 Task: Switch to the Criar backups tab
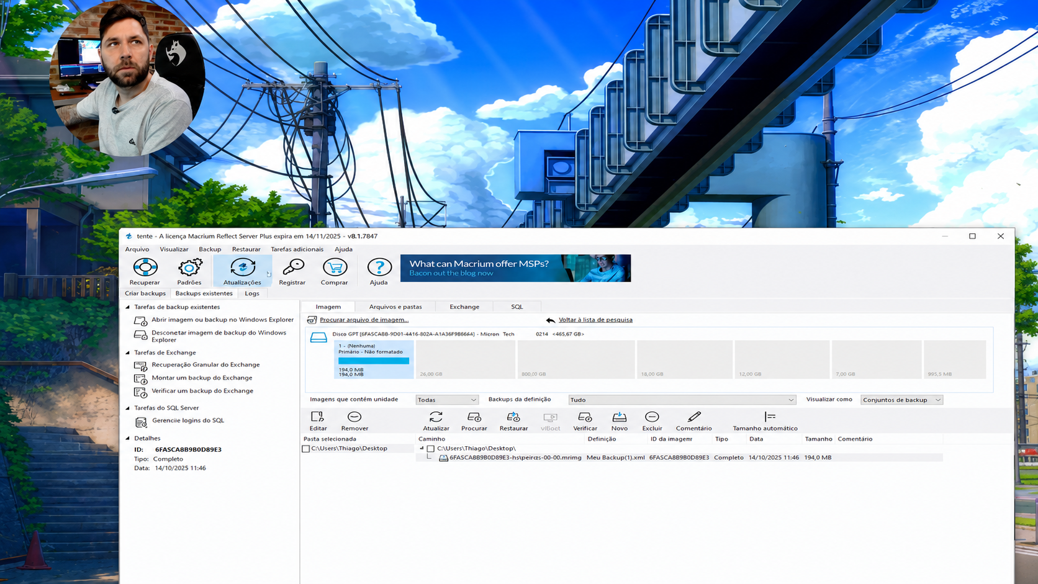(x=145, y=294)
